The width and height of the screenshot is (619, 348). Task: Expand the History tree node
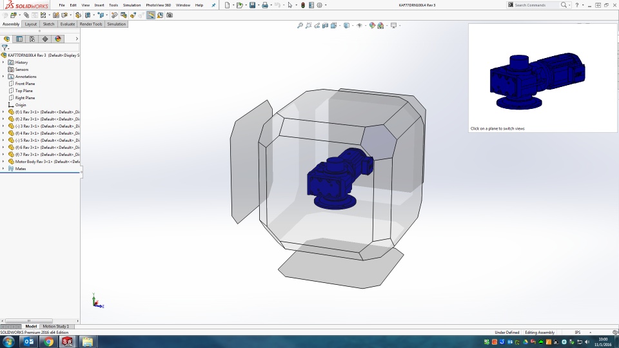3,63
